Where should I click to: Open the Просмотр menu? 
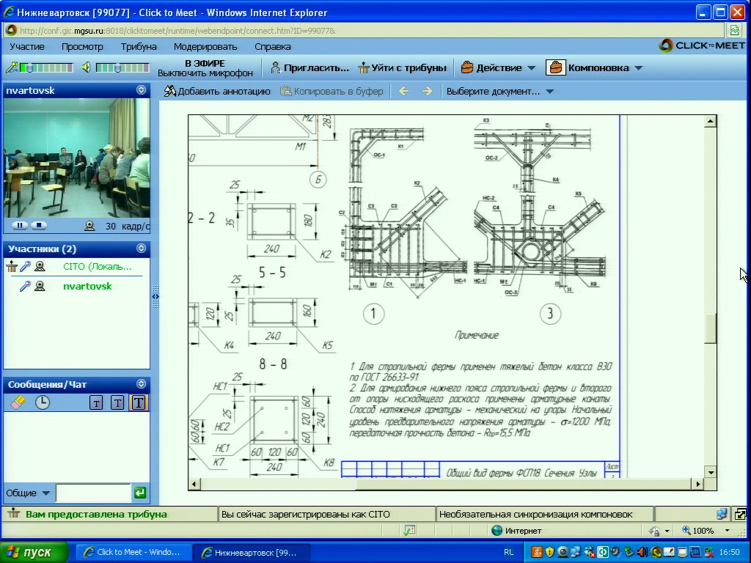click(82, 46)
